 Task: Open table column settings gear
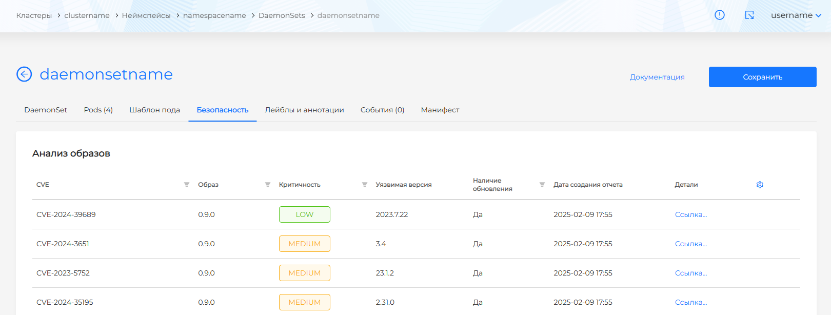760,185
